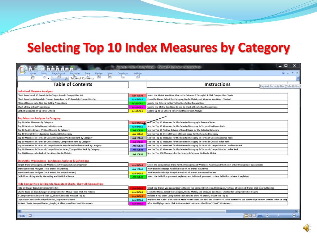Click Ask IDEAS for Hide or Display Brands row
Viewport: 317px width, 238px height.
(x=137, y=188)
